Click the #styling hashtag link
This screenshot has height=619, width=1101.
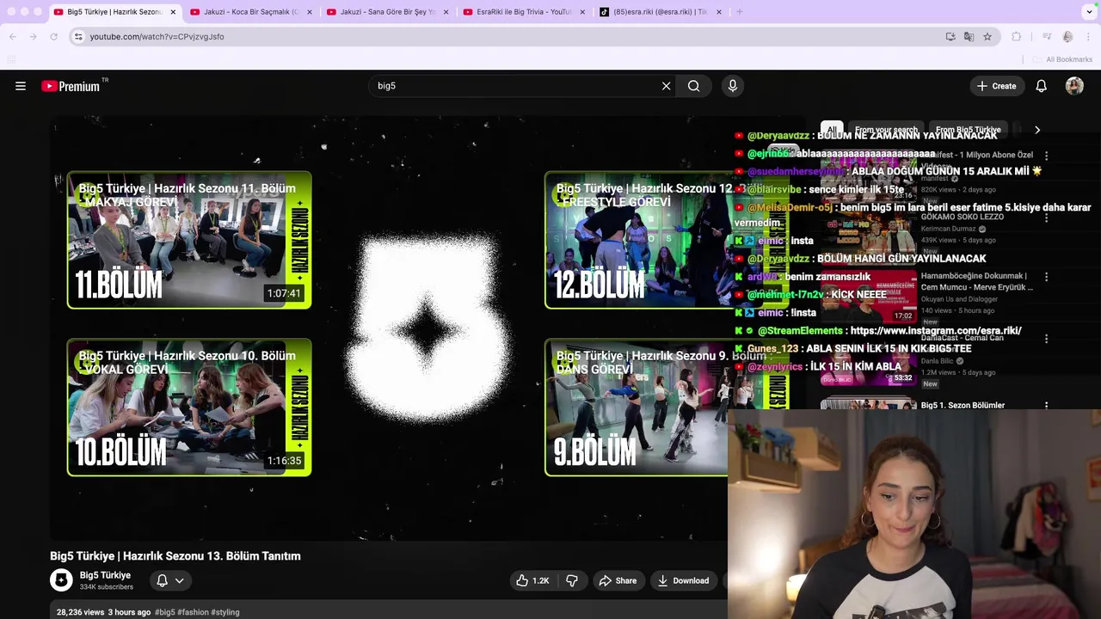(225, 612)
